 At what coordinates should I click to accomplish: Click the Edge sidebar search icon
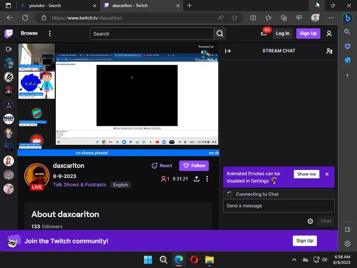point(347,32)
